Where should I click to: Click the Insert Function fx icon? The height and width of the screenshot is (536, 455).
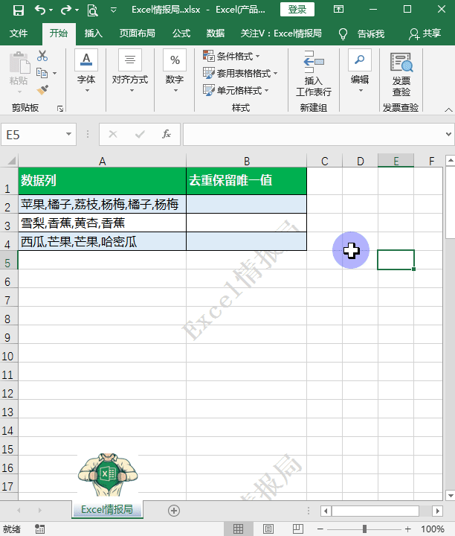click(x=167, y=134)
